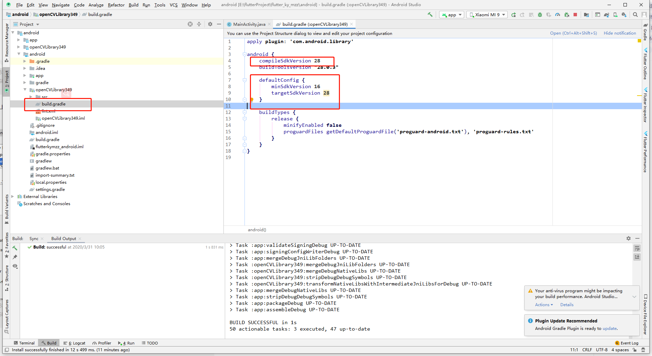The width and height of the screenshot is (652, 356).
Task: Click the yellow breakpoint-like gutter circle at line 10
Action: pyautogui.click(x=252, y=99)
